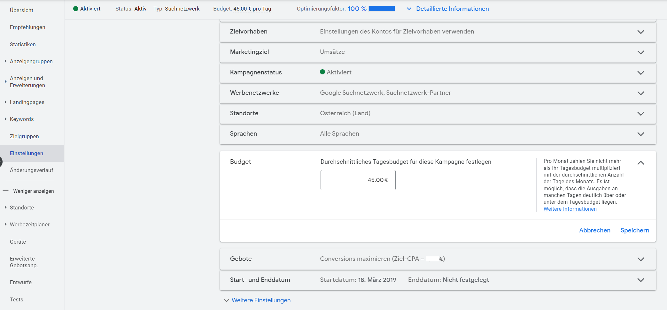
Task: Collapse the Budget section with up chevron
Action: 640,163
